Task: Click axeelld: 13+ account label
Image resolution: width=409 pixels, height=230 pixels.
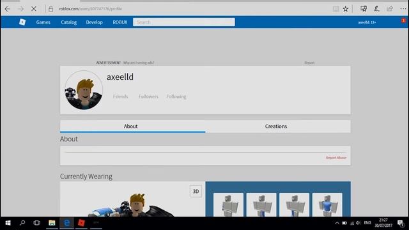Action: (367, 22)
